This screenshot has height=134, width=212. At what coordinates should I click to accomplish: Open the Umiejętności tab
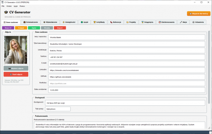69,22
